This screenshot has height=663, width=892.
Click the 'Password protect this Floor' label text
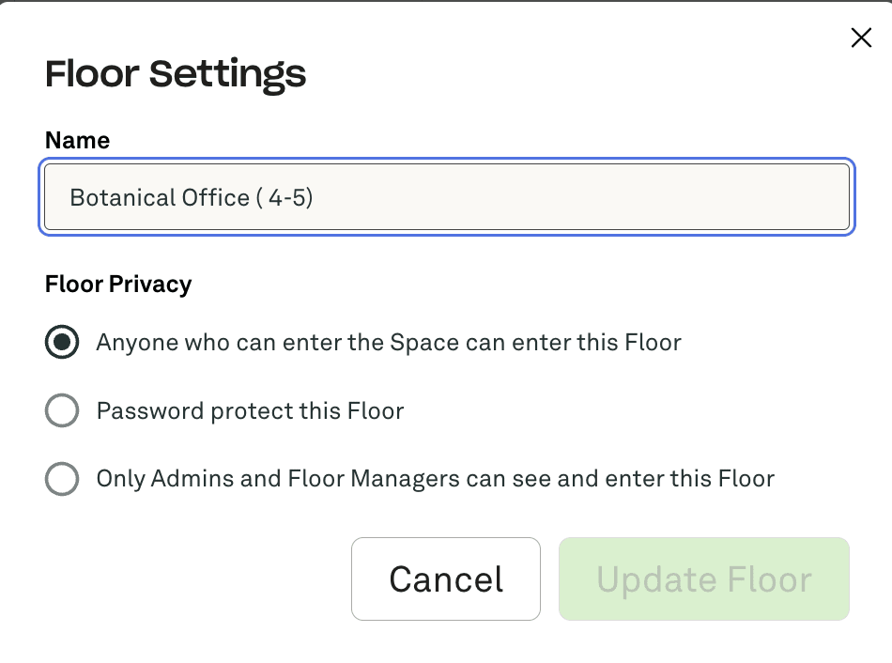click(250, 411)
